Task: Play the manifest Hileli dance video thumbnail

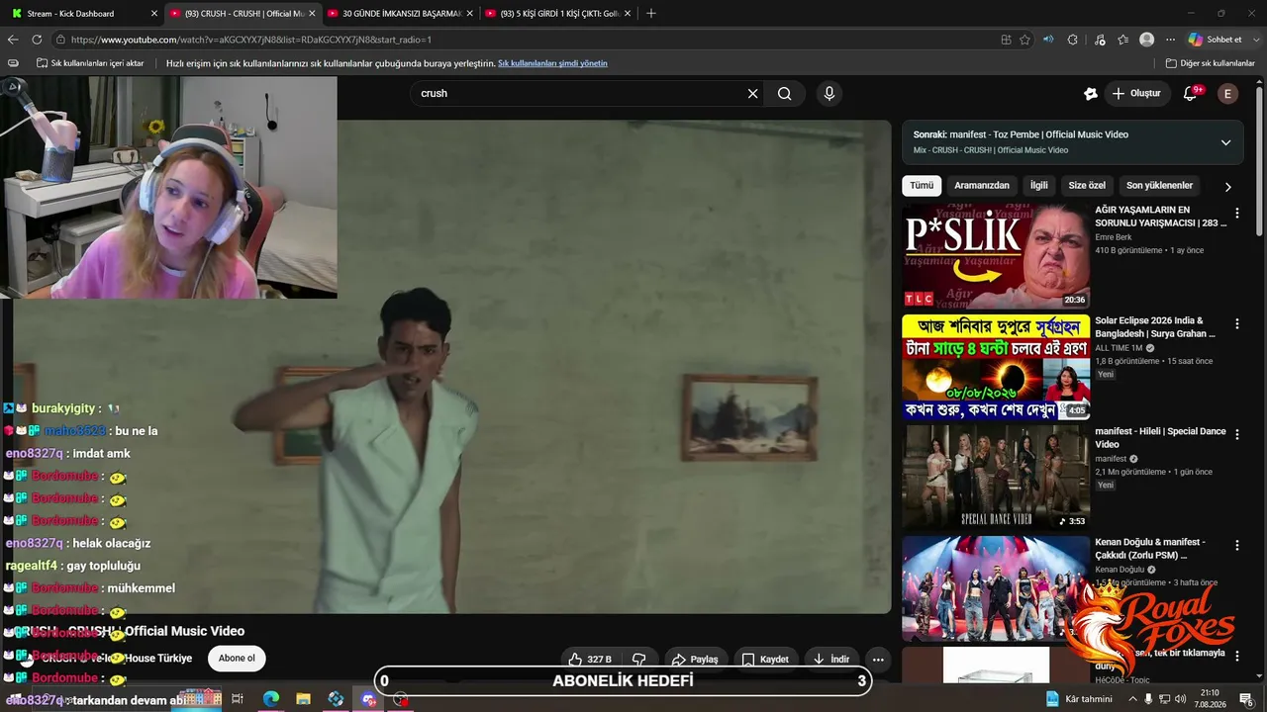Action: coord(996,478)
